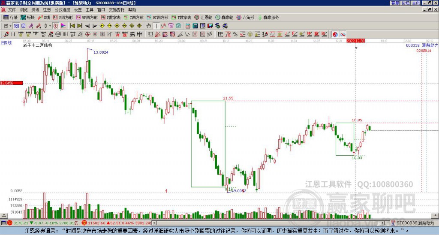Open the 公式选股 menu

(63, 10)
